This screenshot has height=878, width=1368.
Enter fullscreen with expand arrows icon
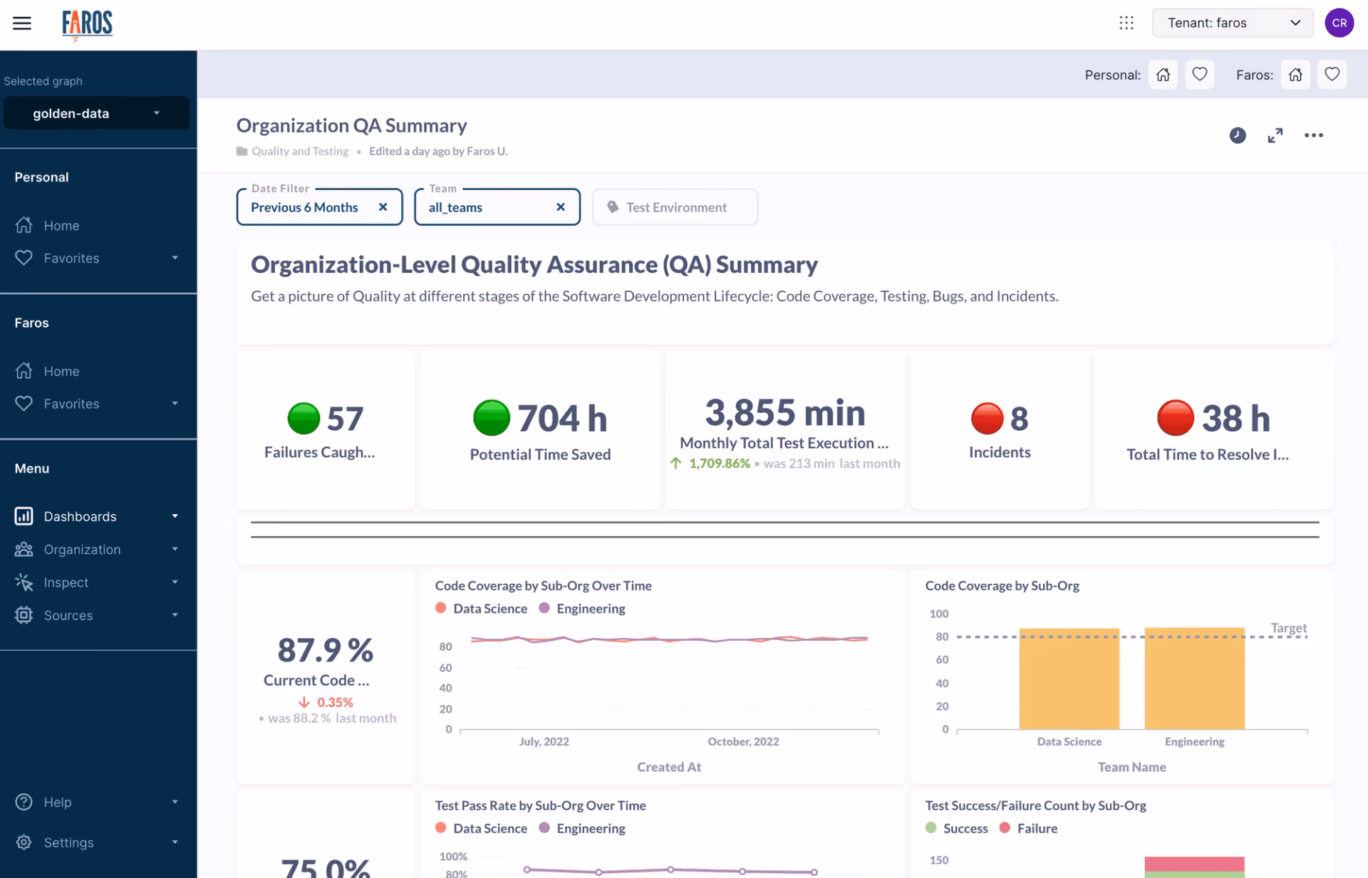[1275, 135]
